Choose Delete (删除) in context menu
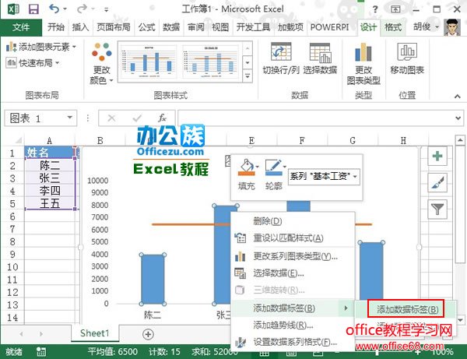467x359 pixels. point(293,221)
